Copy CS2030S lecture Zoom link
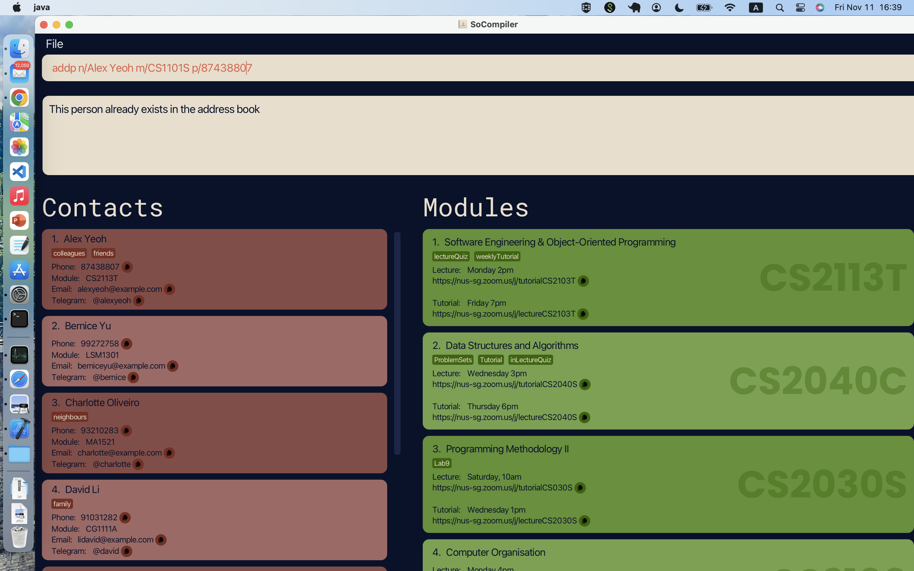Screen dimensions: 914x571 [x=580, y=488]
